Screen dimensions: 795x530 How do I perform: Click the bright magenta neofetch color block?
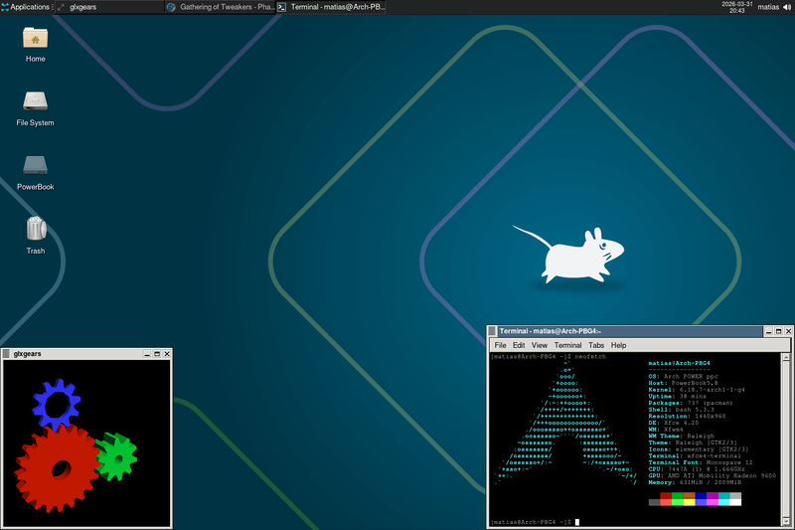click(713, 502)
